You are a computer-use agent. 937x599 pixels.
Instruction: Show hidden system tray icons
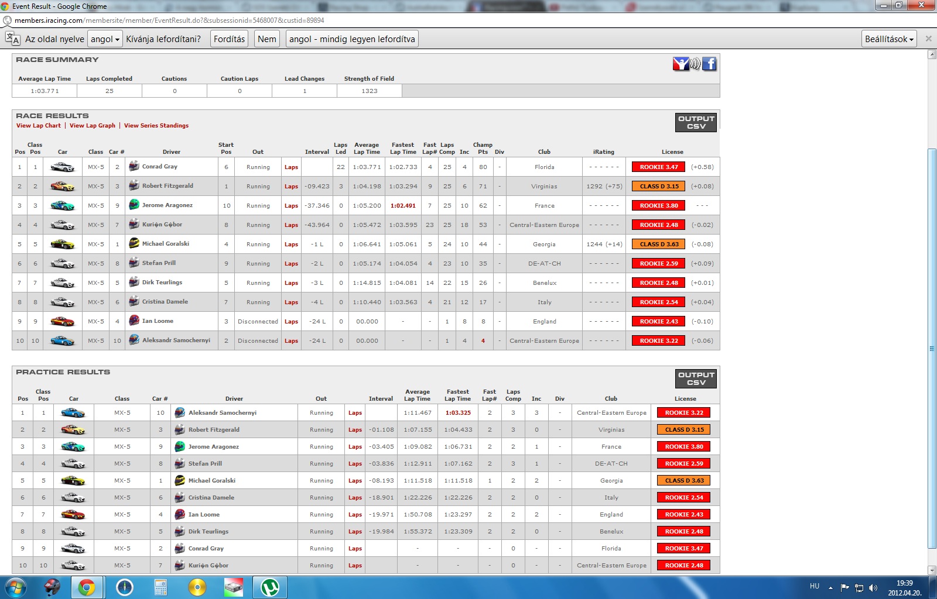[830, 588]
